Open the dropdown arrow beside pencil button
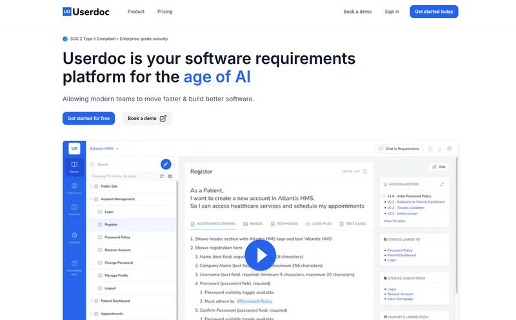516x320 pixels. (x=174, y=164)
